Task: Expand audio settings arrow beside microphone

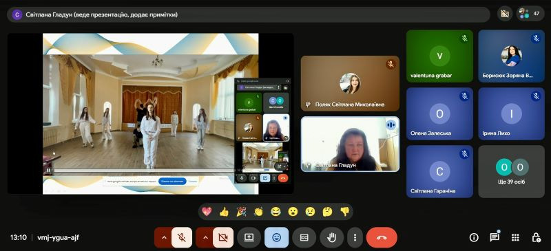Action: pyautogui.click(x=163, y=238)
